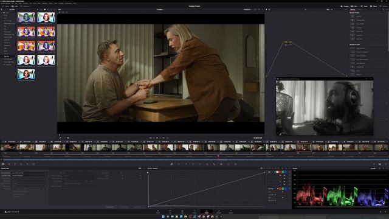
Task: Toggle the Effects panel button
Action: [x=373, y=6]
